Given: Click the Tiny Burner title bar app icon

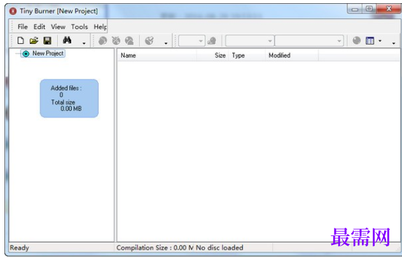Looking at the screenshot, I should [x=13, y=11].
